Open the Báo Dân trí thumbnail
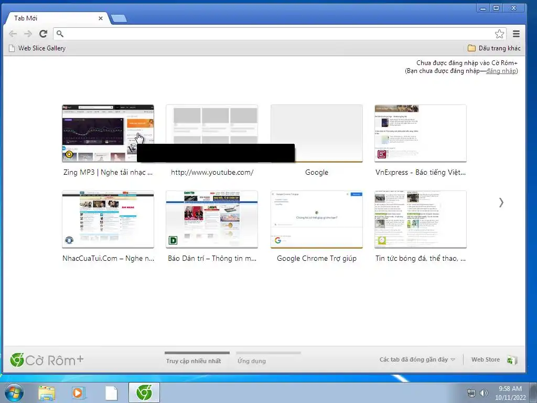The width and height of the screenshot is (537, 403). point(212,219)
